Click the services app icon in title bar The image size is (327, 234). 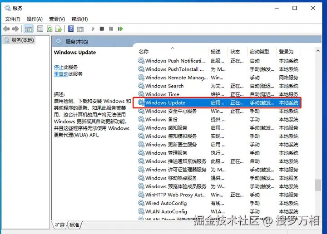tap(8, 8)
